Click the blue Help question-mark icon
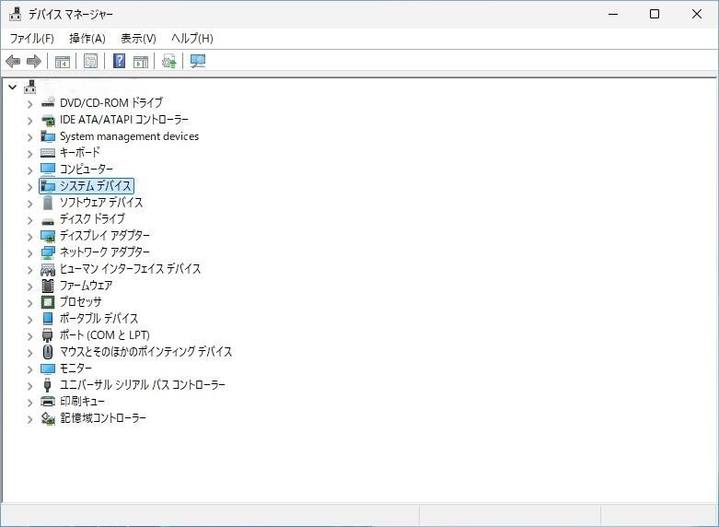 [120, 61]
